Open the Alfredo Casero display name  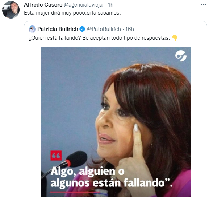pyautogui.click(x=43, y=5)
